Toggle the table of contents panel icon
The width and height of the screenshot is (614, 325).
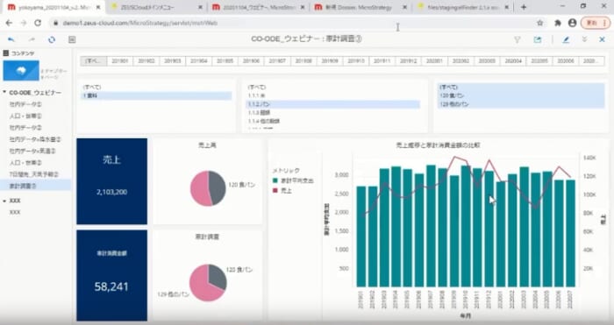72,39
